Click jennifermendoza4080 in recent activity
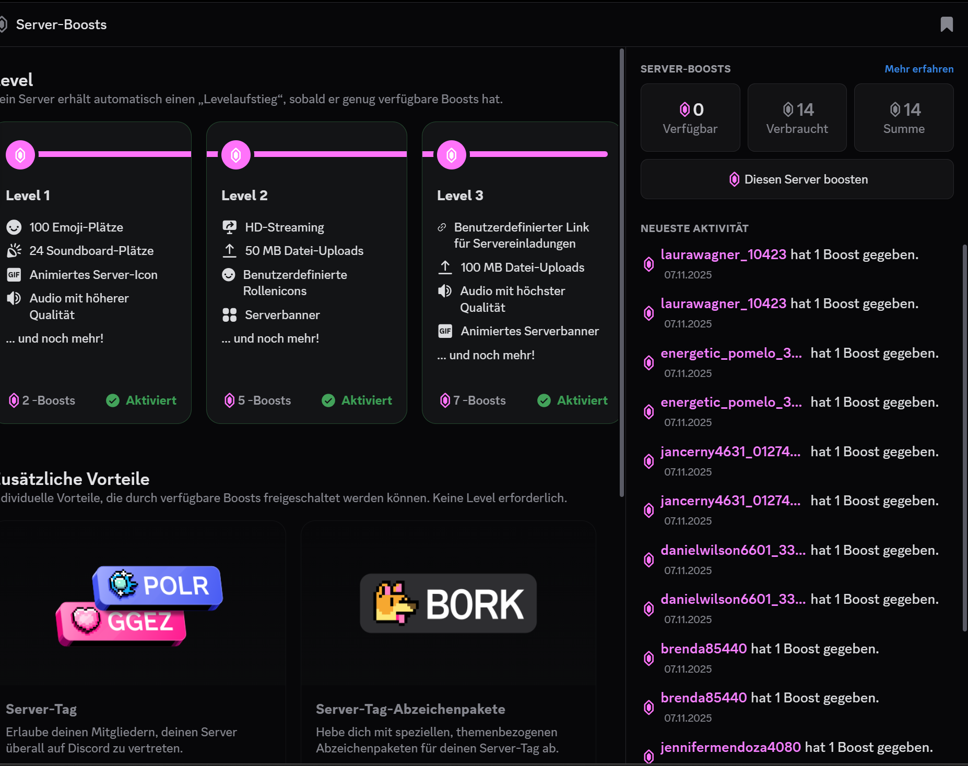 point(730,747)
